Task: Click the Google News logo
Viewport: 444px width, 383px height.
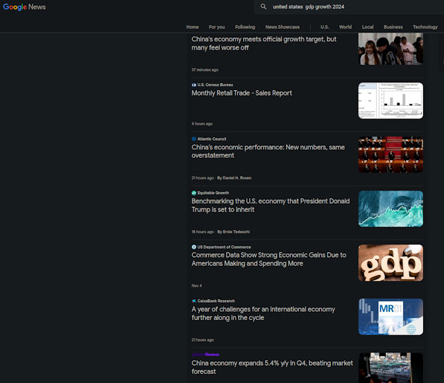Action: [24, 7]
